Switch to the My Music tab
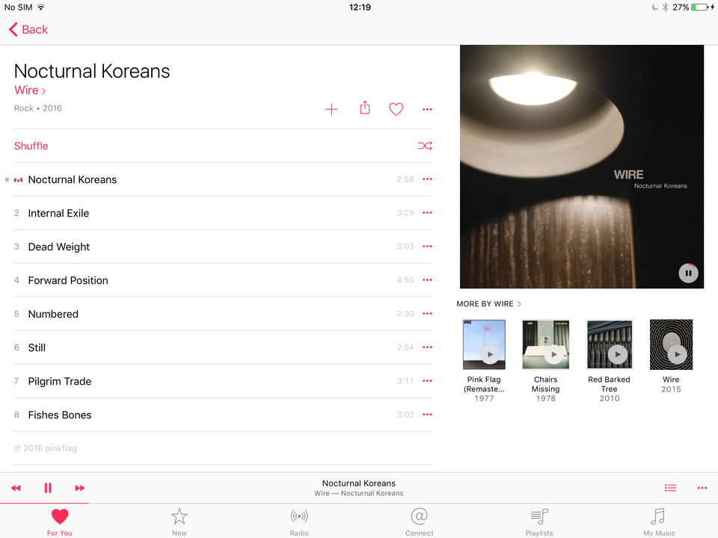Screen dimensions: 718x538 click(x=659, y=522)
